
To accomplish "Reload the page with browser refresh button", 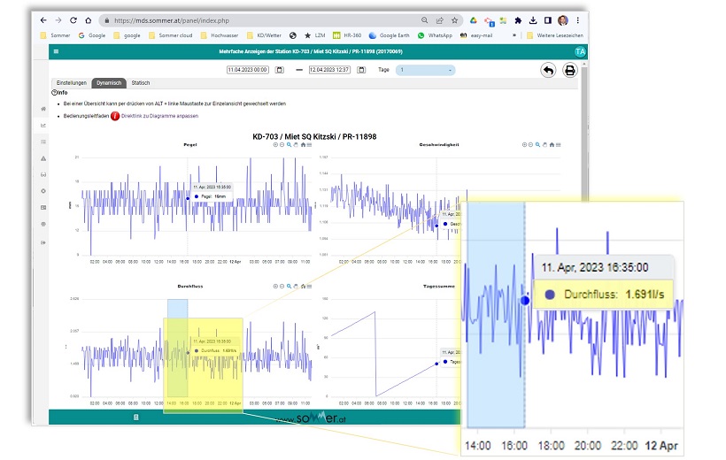I will (x=73, y=19).
